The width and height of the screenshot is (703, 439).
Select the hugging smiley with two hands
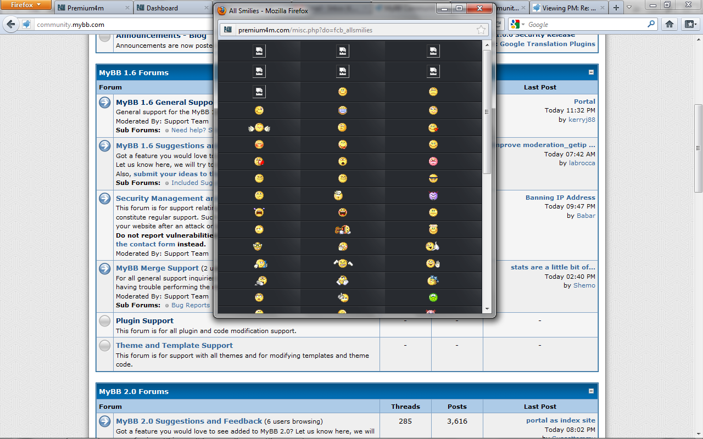click(x=259, y=127)
